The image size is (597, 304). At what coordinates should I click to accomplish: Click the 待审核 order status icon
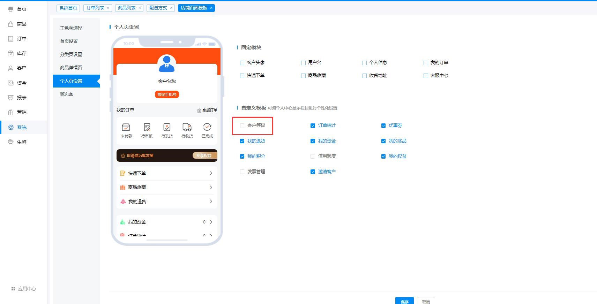point(147,127)
